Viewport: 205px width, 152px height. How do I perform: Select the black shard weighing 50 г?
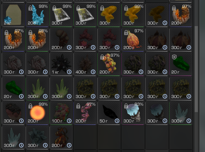click(x=109, y=113)
